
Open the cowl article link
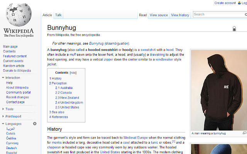point(126,142)
